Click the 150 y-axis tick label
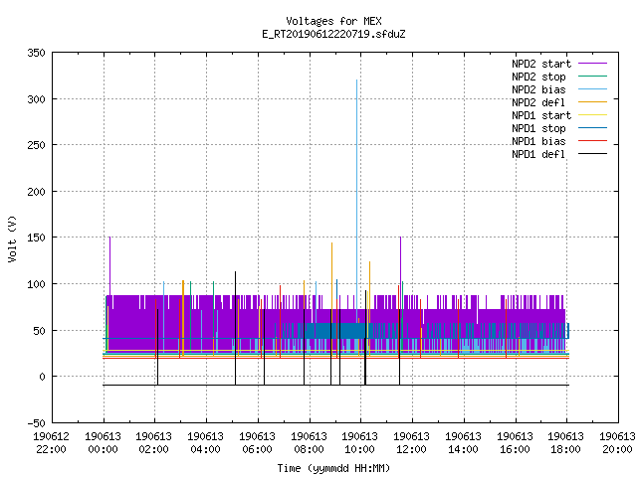 click(x=36, y=238)
